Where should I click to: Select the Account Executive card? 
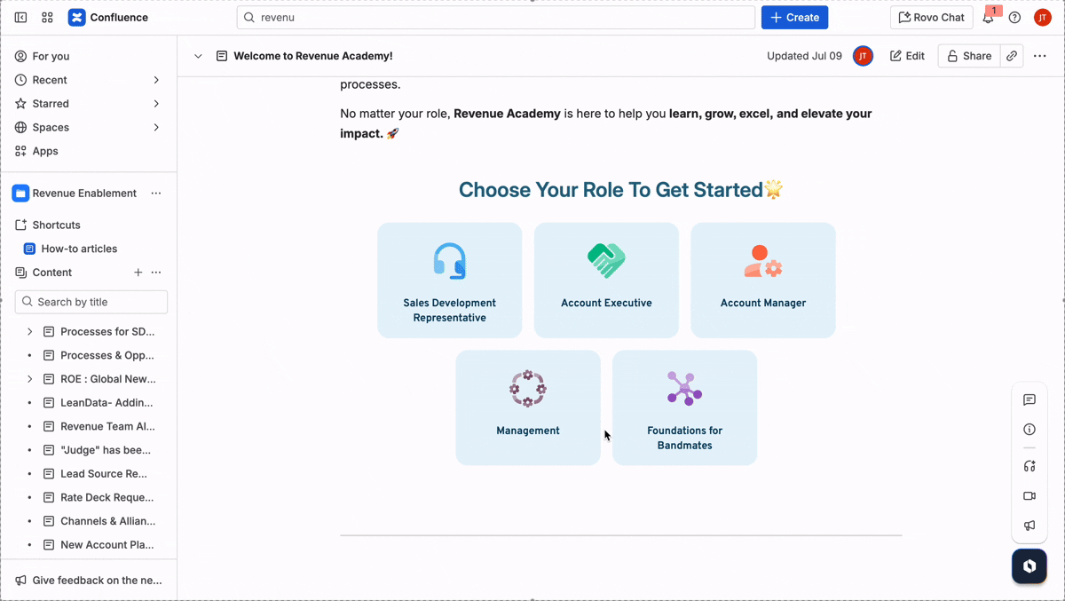point(607,281)
